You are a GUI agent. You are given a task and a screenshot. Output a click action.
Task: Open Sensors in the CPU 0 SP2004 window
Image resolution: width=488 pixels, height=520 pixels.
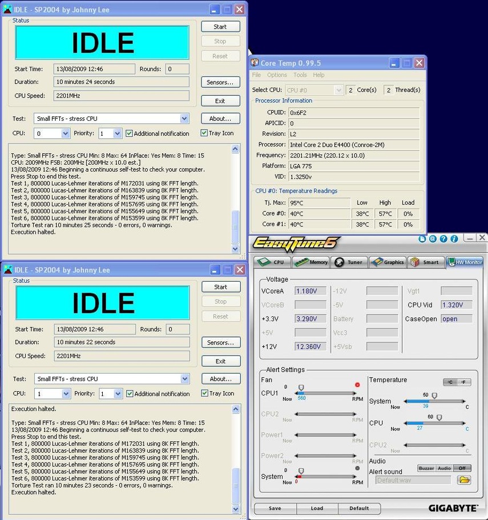pos(220,82)
